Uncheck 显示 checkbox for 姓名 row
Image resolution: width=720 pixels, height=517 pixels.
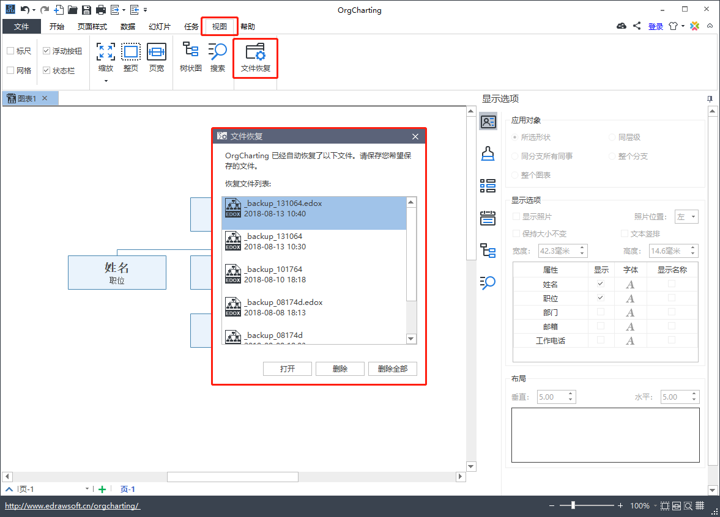point(601,284)
